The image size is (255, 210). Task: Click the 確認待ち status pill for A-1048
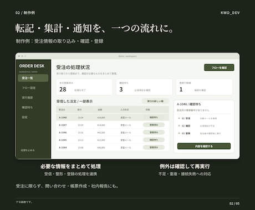[x=154, y=117]
